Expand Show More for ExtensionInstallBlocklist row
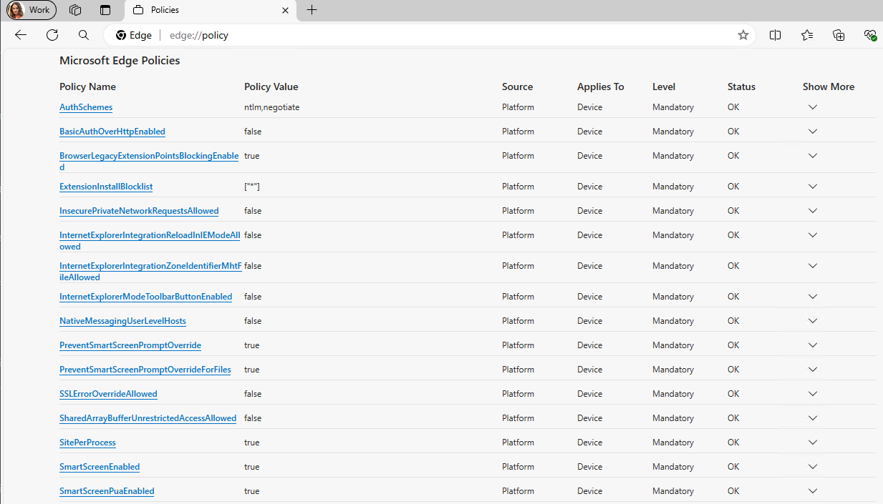The height and width of the screenshot is (504, 883). (812, 187)
